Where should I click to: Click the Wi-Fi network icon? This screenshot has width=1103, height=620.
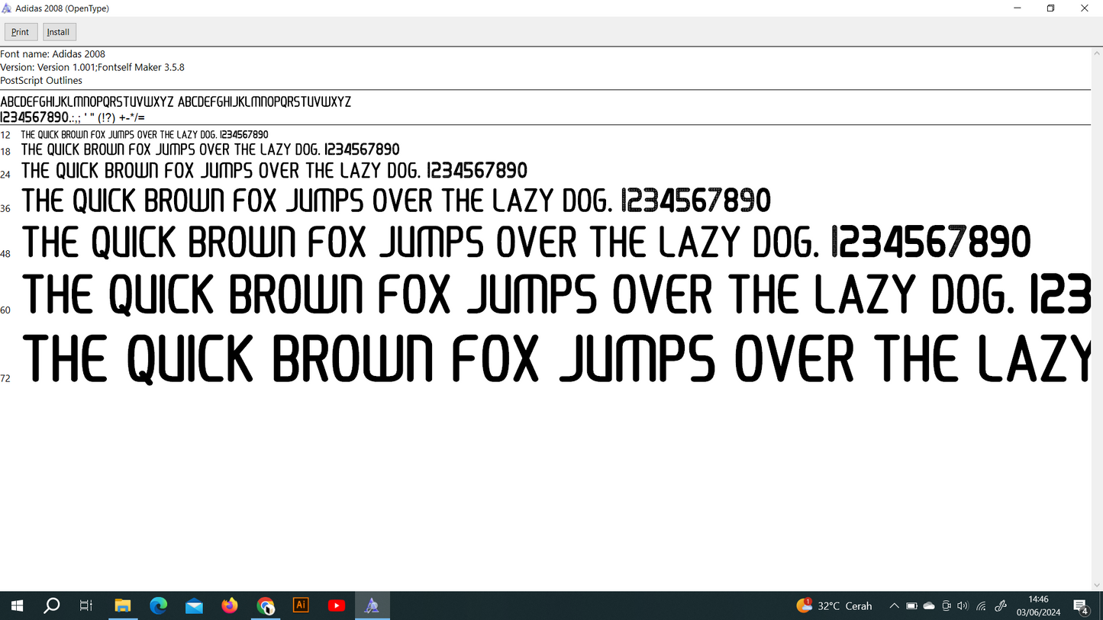click(x=981, y=606)
